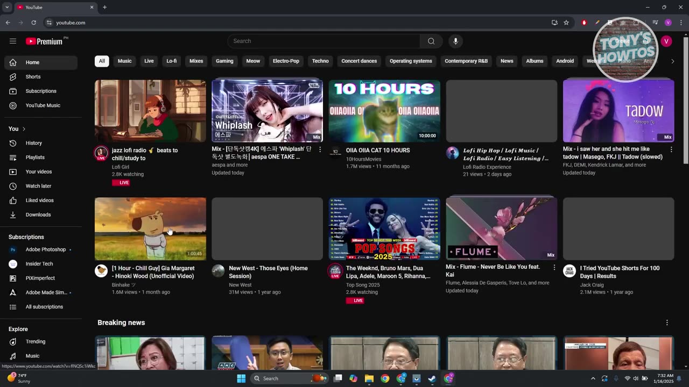Image resolution: width=689 pixels, height=387 pixels.
Task: Select the Techno filter chip
Action: 320,61
